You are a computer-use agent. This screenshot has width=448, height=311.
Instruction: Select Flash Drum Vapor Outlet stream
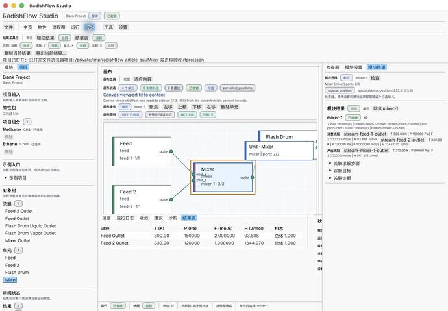31,233
